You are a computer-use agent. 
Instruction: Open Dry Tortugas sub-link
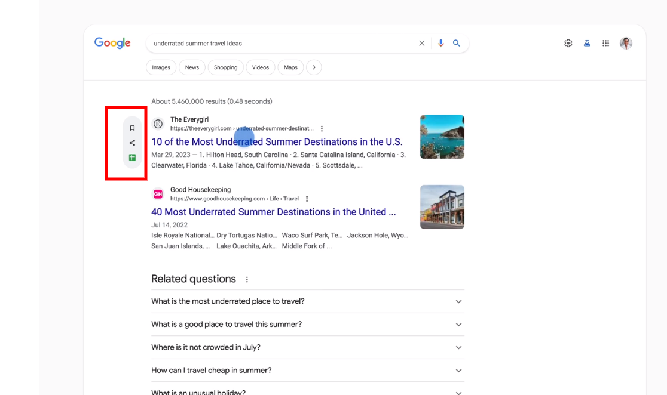(247, 235)
